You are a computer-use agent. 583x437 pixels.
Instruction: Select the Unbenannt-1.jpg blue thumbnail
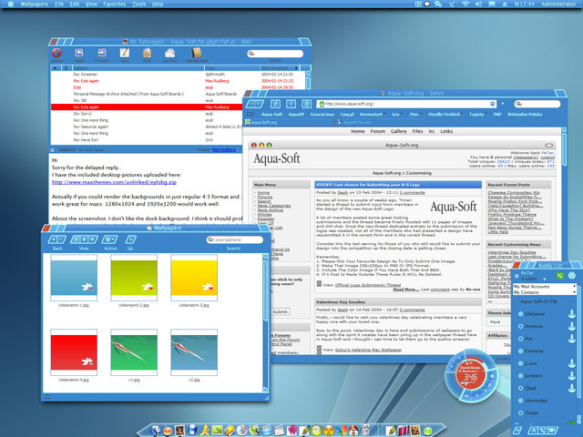pyautogui.click(x=74, y=278)
